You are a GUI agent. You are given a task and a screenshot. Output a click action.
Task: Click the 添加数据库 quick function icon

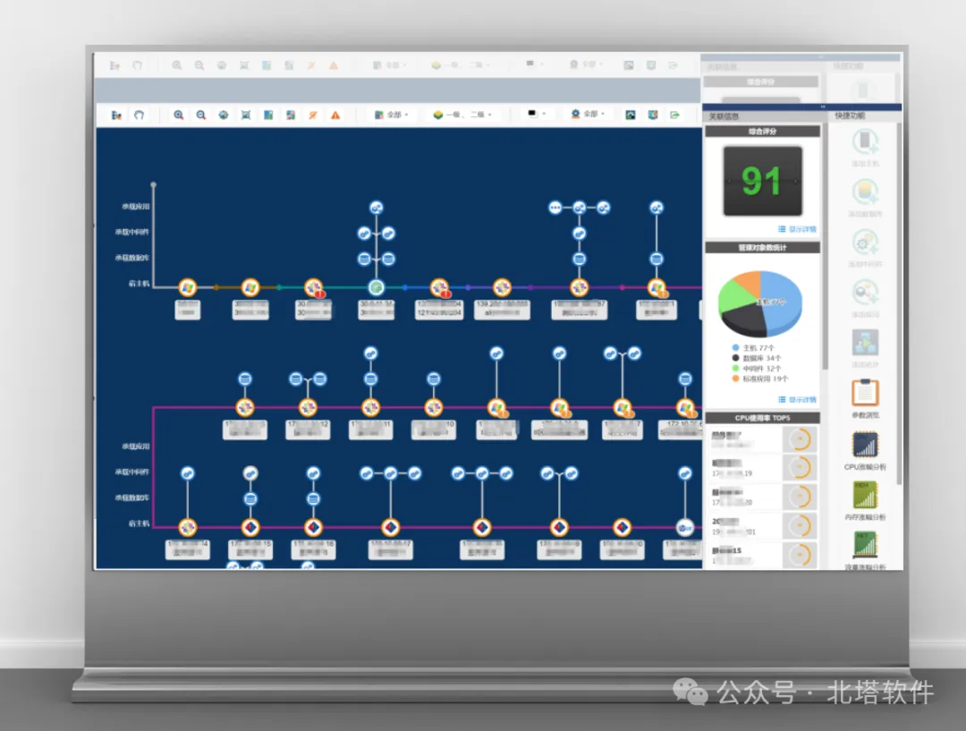tap(865, 192)
